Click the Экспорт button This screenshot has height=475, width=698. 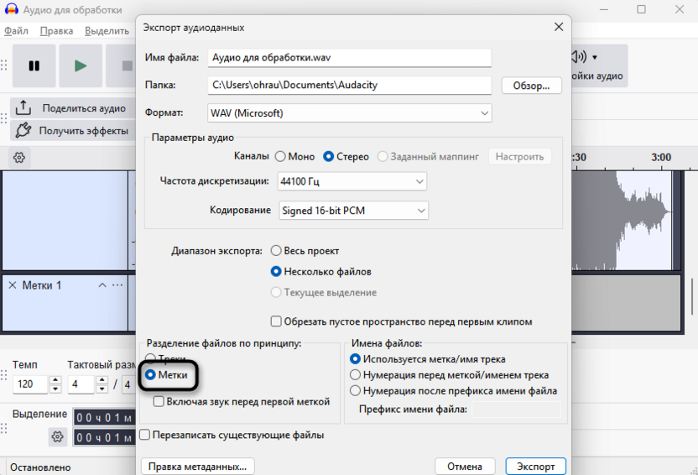click(536, 466)
